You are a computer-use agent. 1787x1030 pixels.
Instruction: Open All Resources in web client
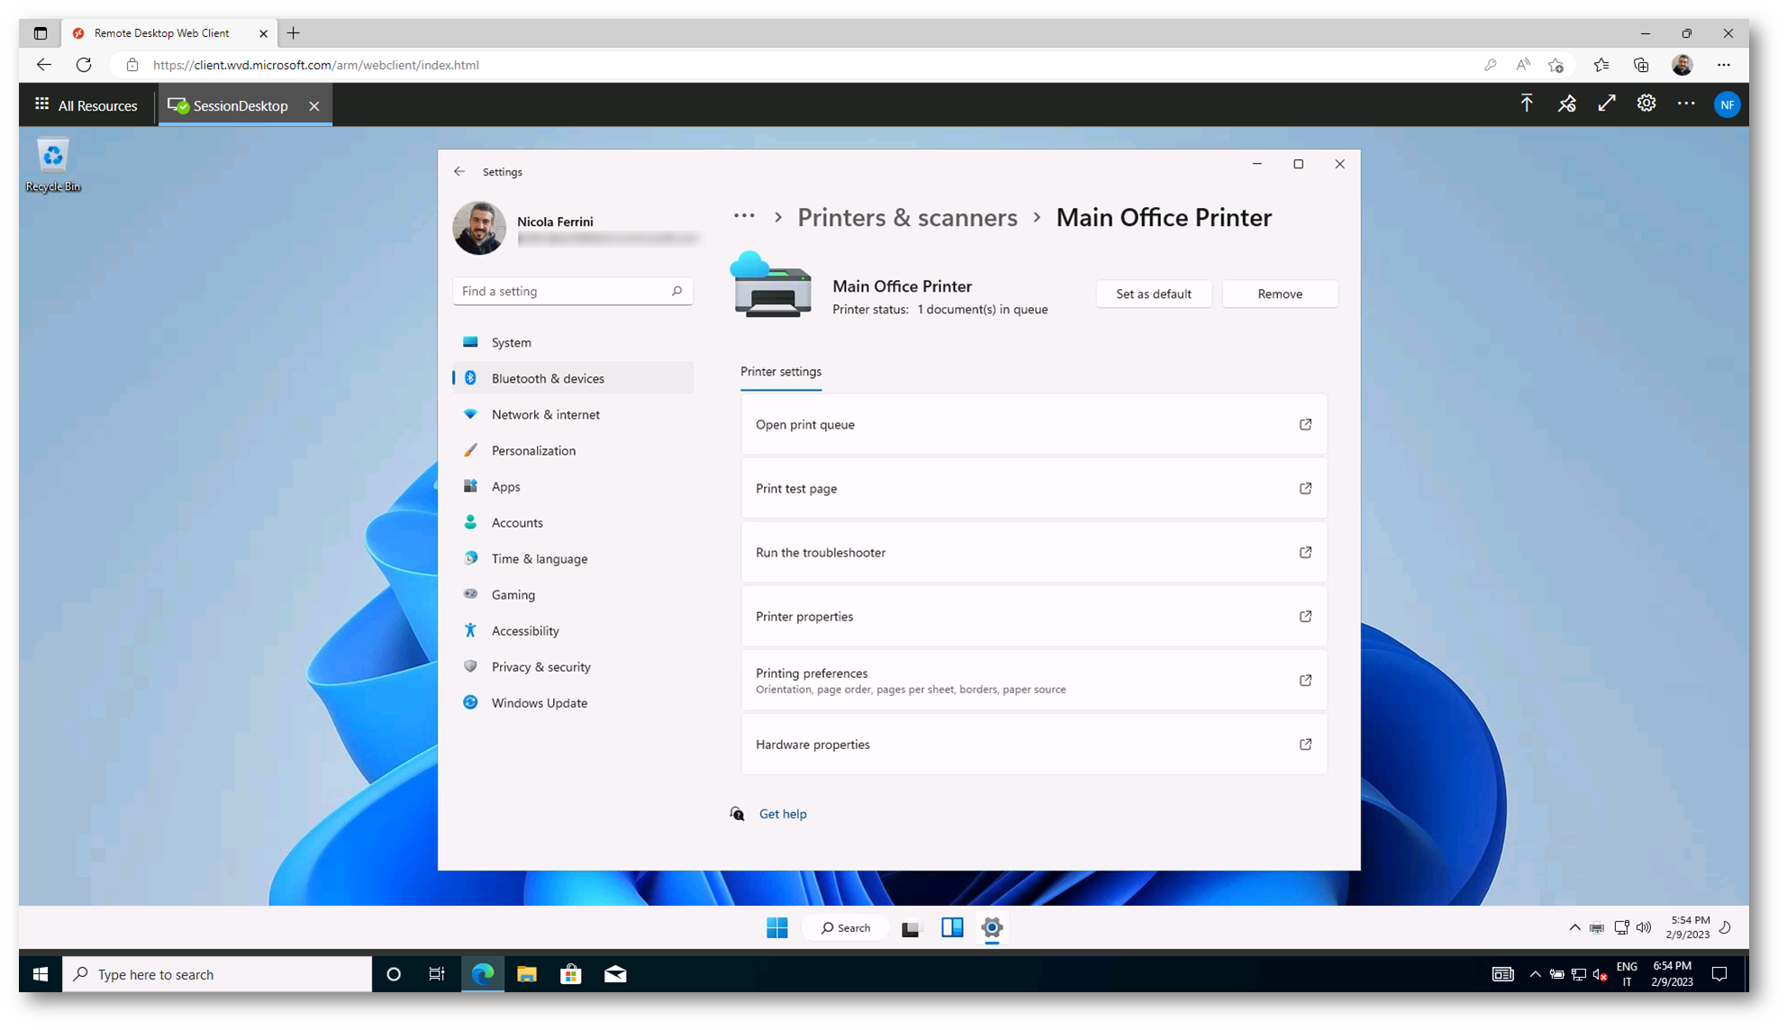pyautogui.click(x=86, y=105)
